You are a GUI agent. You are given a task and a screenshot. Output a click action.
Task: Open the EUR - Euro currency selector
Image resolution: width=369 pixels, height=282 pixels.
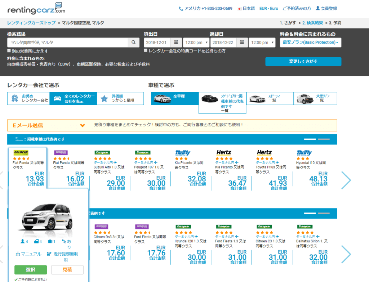[x=269, y=9]
